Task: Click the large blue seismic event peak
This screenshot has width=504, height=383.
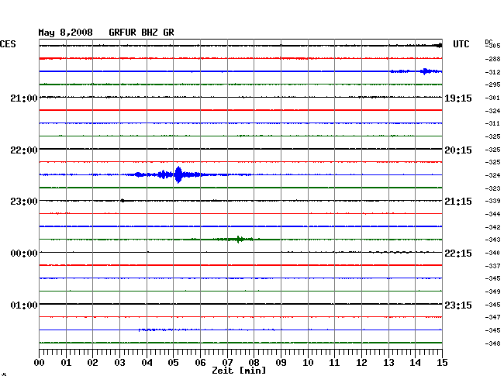Action: (x=178, y=174)
